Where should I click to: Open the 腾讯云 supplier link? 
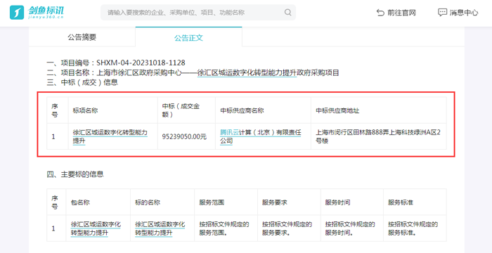point(229,133)
